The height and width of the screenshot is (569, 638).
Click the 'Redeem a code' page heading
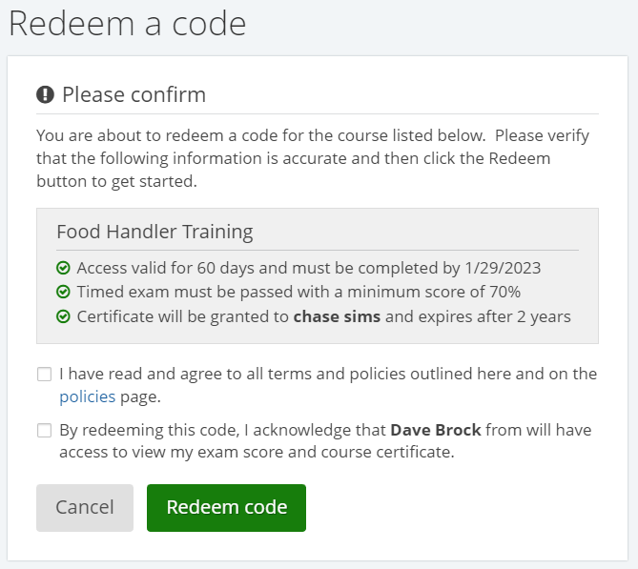point(127,24)
